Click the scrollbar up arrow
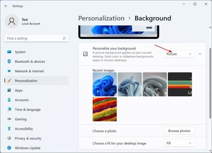This screenshot has height=153, width=212. point(210,27)
